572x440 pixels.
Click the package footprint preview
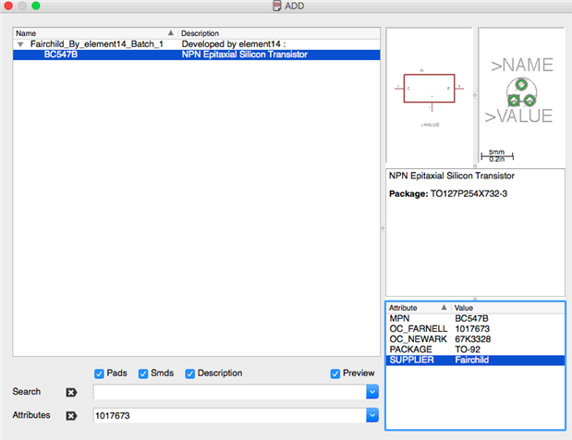point(521,95)
